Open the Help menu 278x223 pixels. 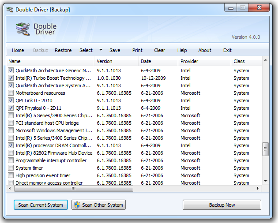pyautogui.click(x=182, y=50)
